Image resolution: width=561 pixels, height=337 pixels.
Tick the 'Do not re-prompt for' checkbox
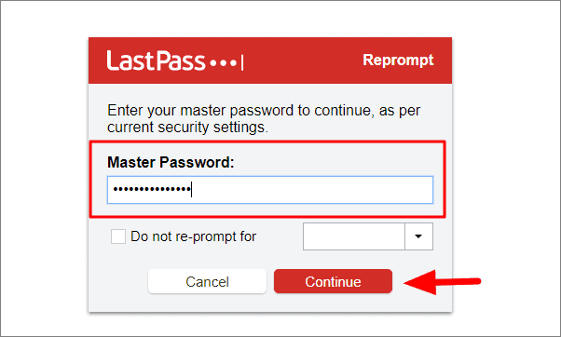pos(118,236)
